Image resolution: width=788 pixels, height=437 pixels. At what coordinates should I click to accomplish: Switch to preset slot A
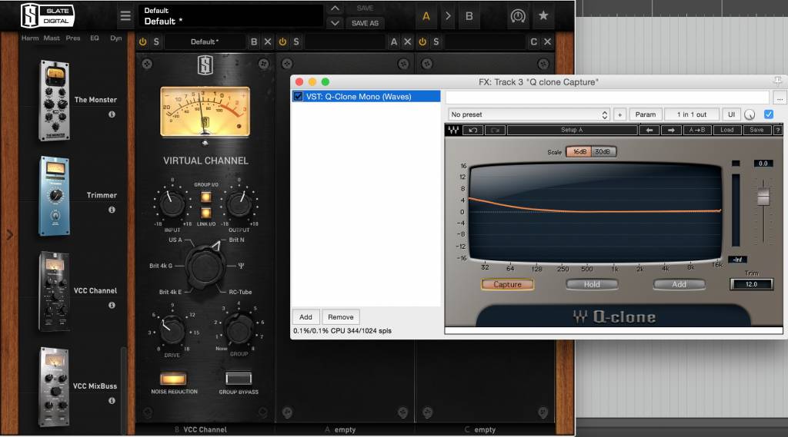(426, 16)
